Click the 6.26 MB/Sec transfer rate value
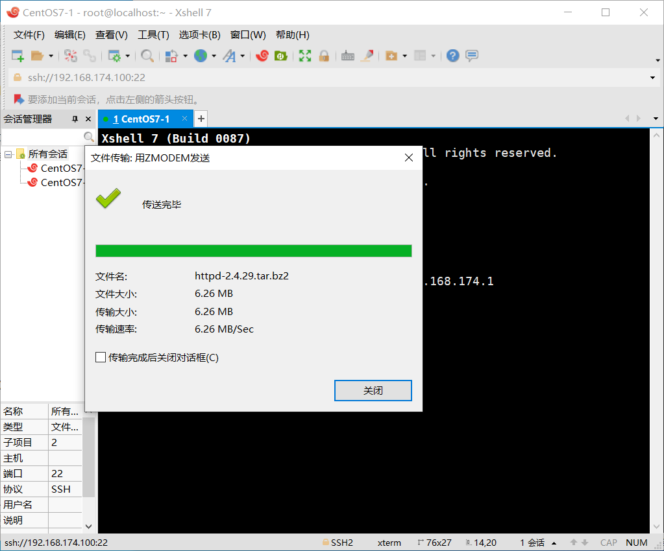Viewport: 664px width, 551px height. pos(224,329)
